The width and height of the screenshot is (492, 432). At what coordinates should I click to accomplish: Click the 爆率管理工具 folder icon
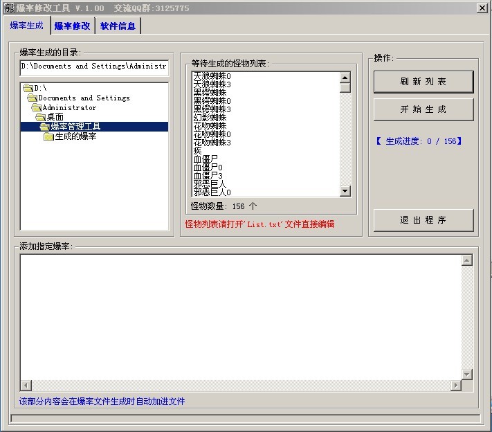[x=44, y=127]
